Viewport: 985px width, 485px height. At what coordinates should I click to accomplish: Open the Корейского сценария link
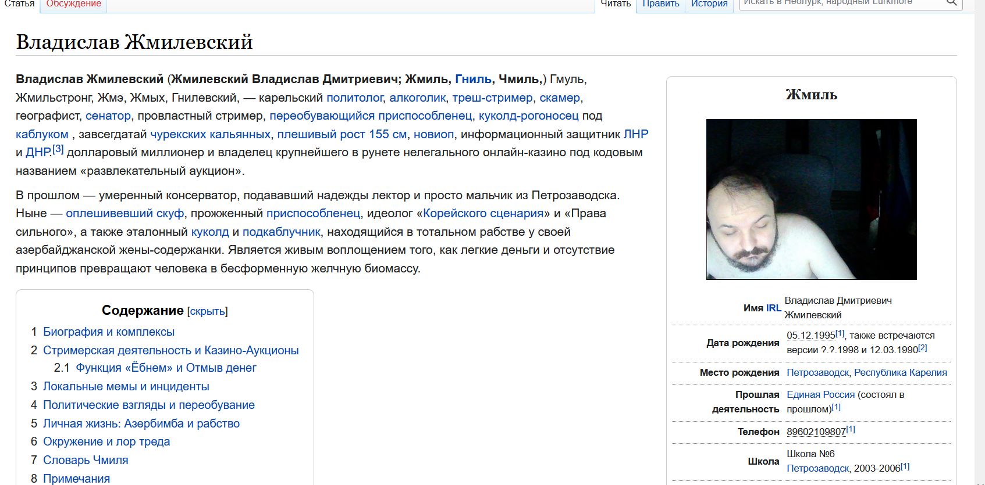[x=483, y=213]
